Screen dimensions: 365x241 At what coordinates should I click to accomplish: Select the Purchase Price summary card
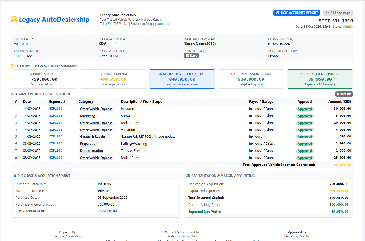[44, 79]
